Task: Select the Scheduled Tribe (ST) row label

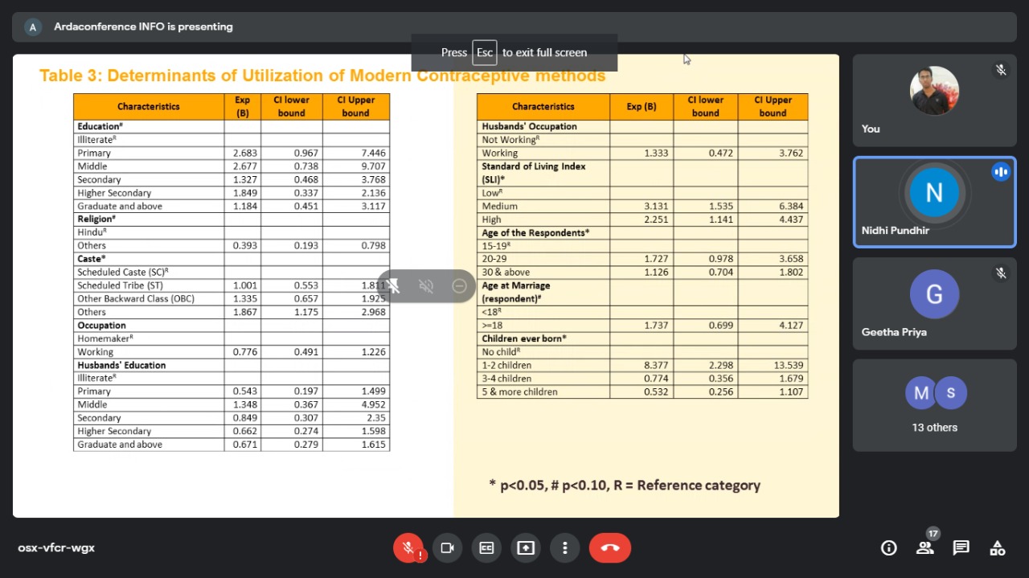Action: [x=120, y=285]
